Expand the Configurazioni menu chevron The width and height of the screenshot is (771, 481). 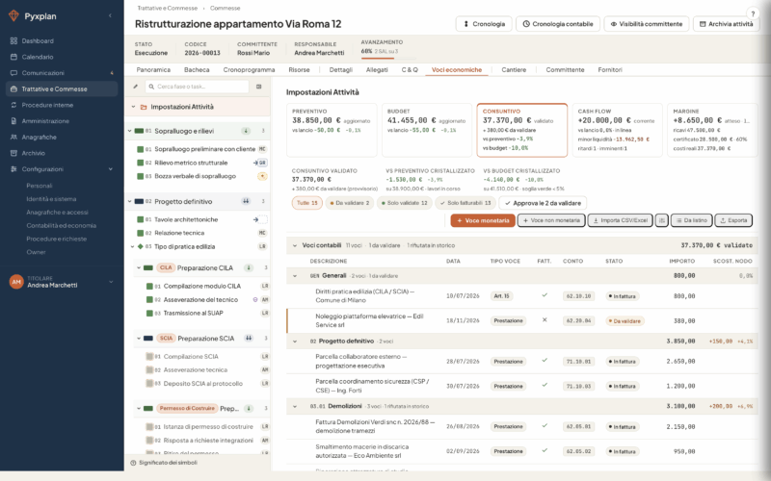[110, 169]
